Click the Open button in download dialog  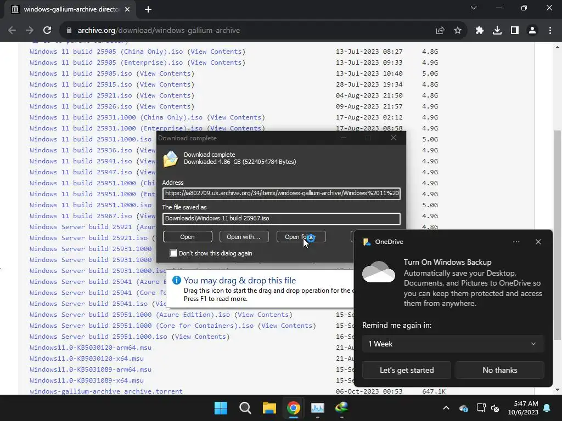pos(188,237)
